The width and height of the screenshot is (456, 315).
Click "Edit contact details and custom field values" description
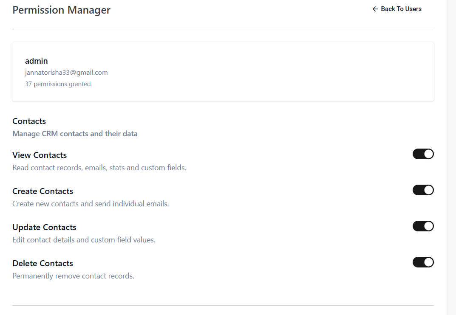[84, 240]
